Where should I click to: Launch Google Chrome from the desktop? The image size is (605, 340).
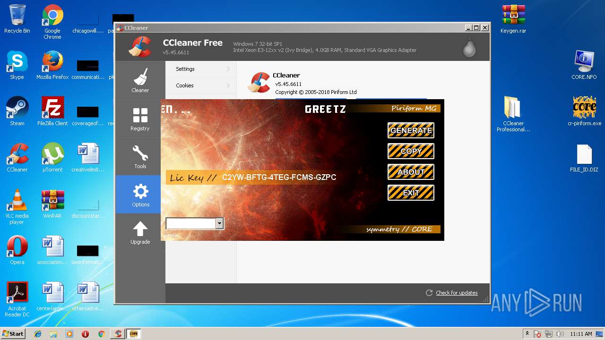pyautogui.click(x=52, y=22)
